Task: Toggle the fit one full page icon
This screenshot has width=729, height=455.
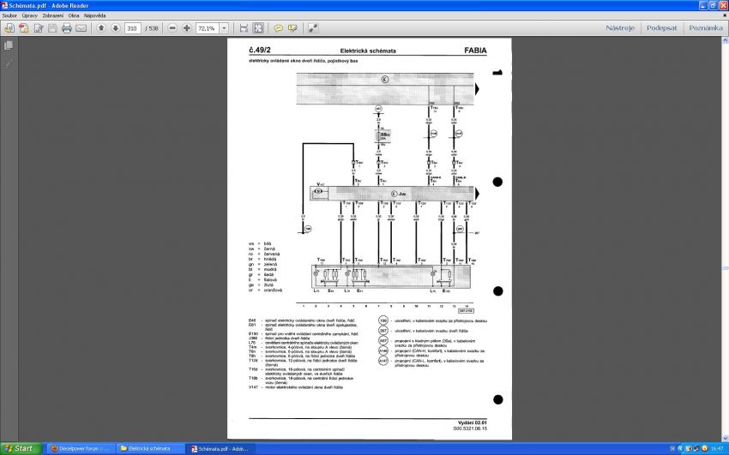Action: click(258, 28)
